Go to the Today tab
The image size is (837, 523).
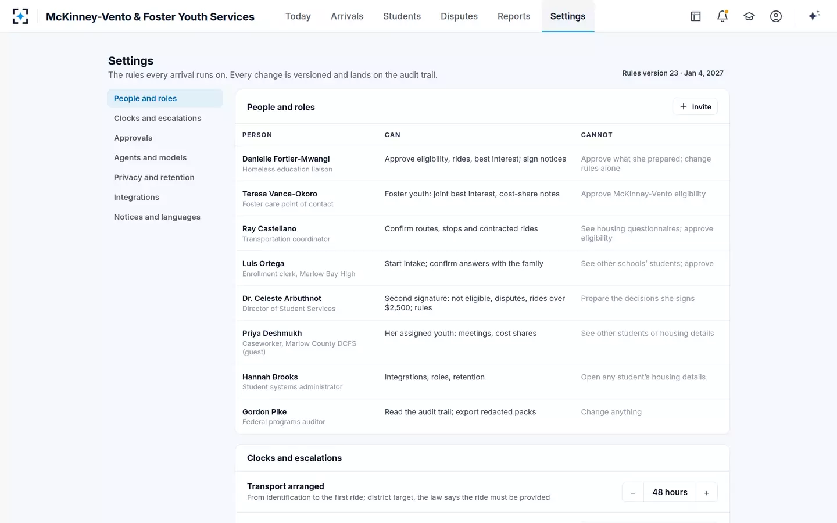click(298, 16)
